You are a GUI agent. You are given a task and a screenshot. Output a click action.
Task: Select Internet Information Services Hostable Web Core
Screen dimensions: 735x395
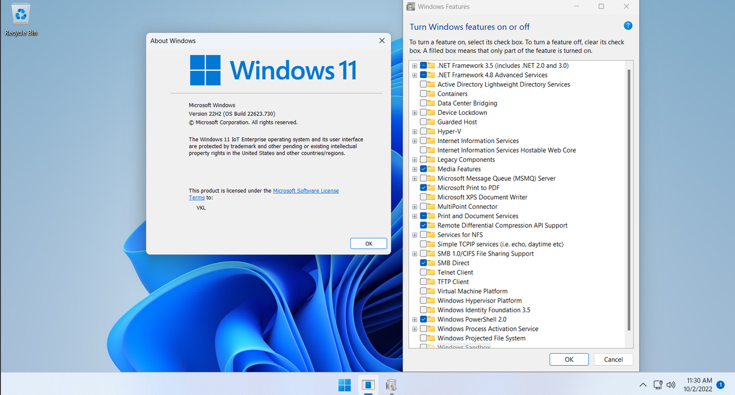pos(506,150)
